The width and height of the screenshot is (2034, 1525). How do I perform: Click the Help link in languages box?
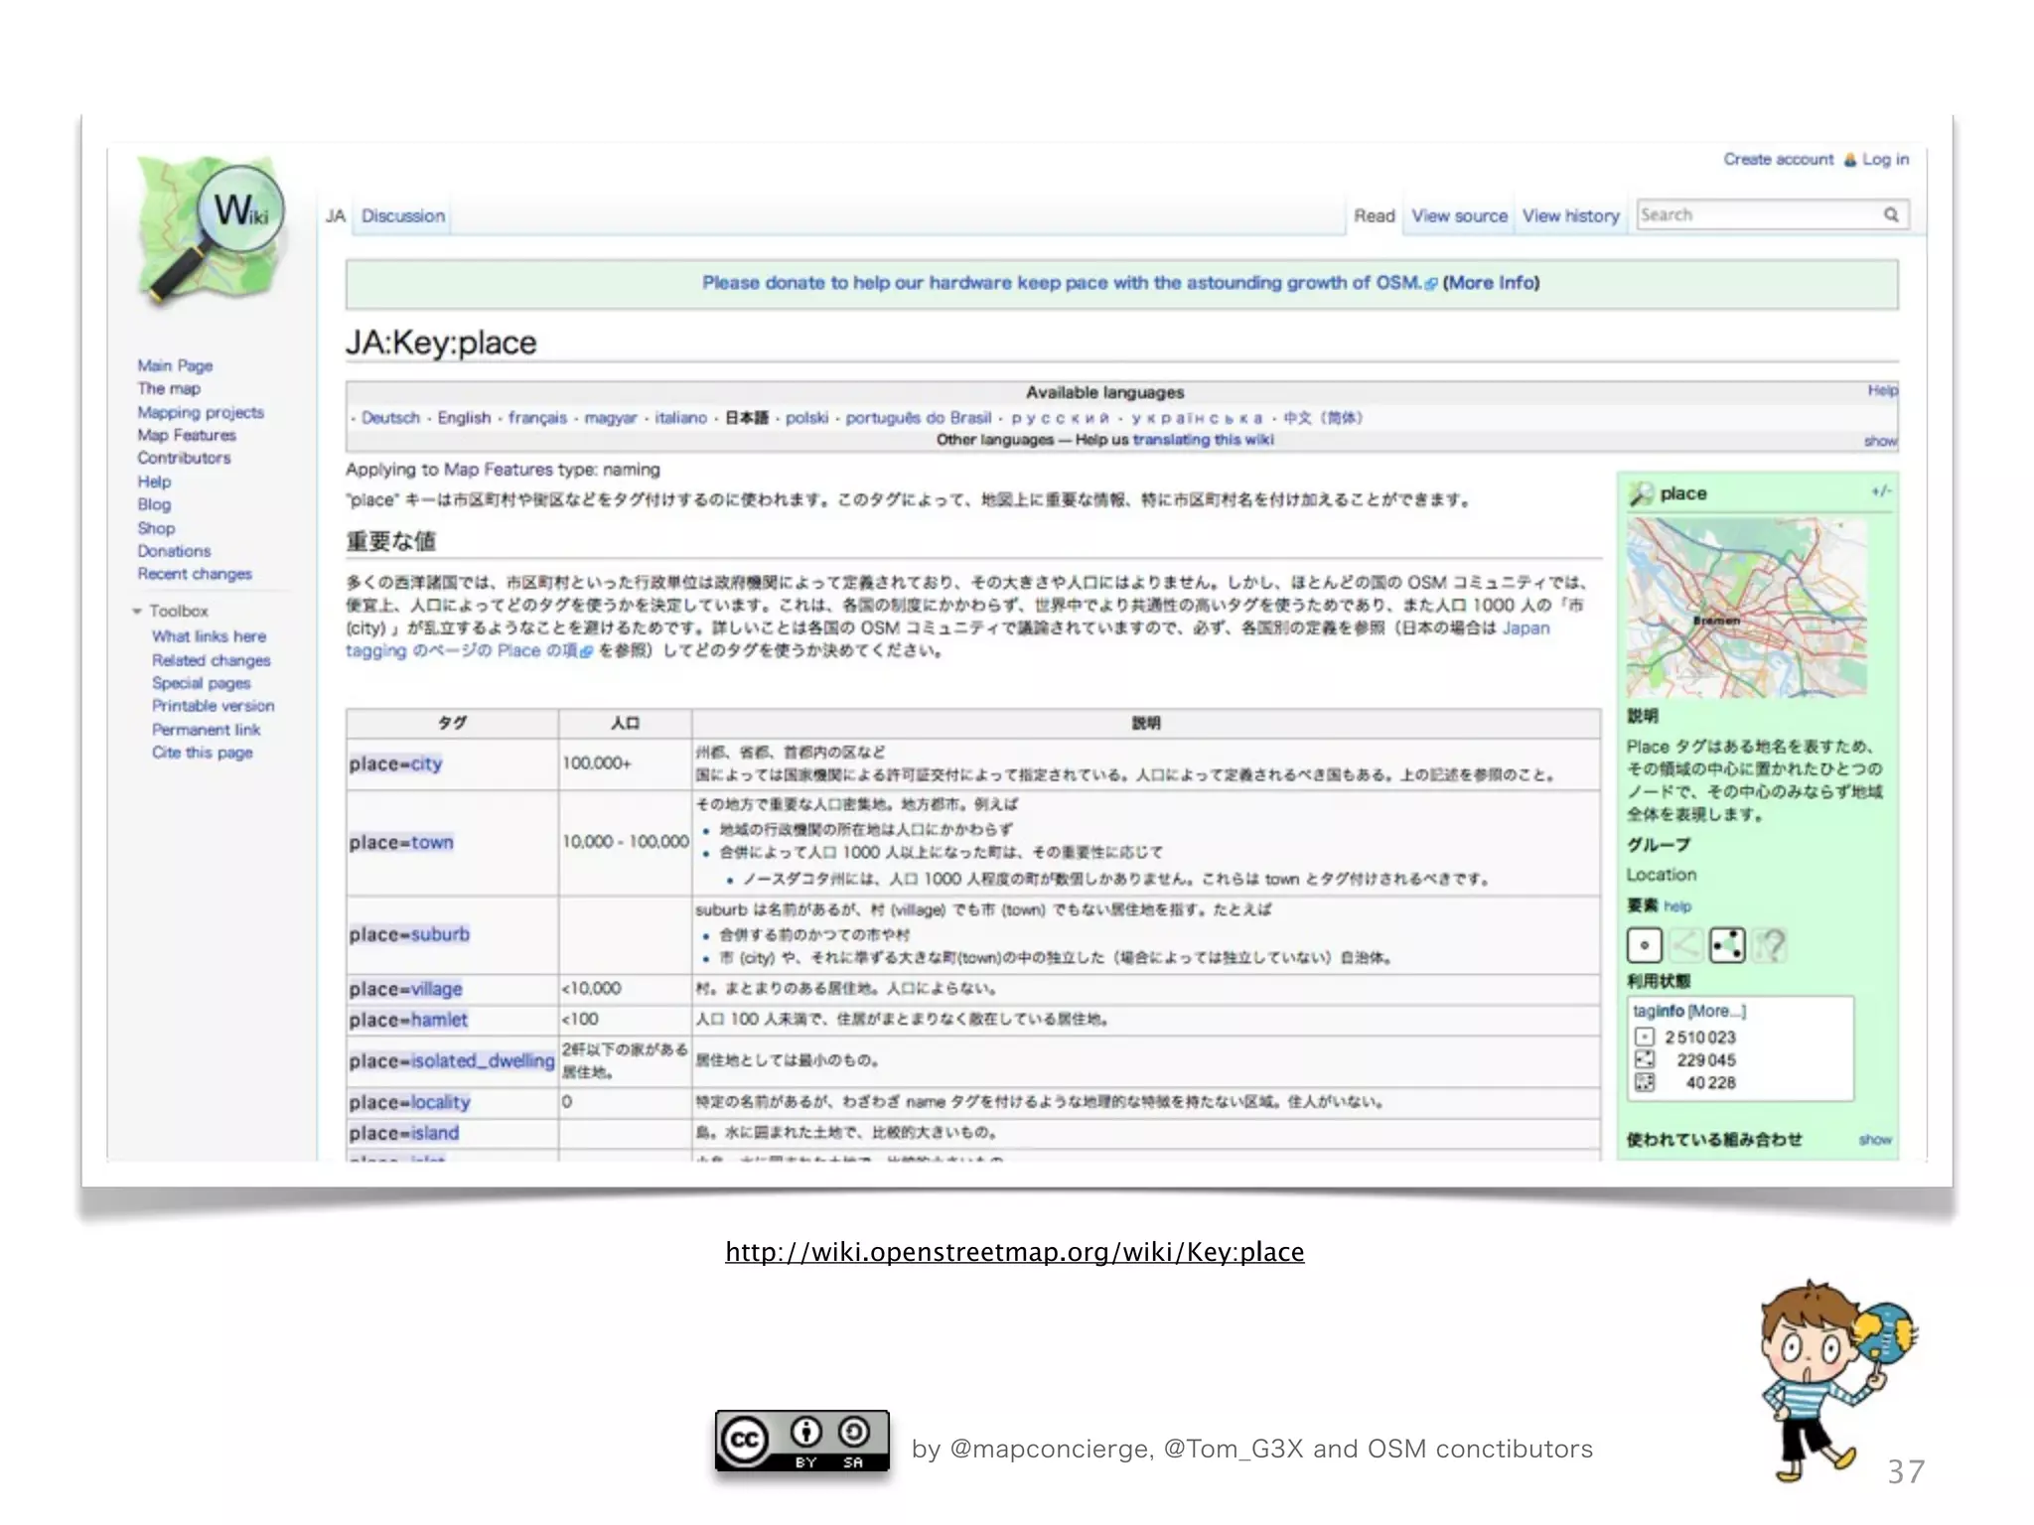pyautogui.click(x=1882, y=391)
